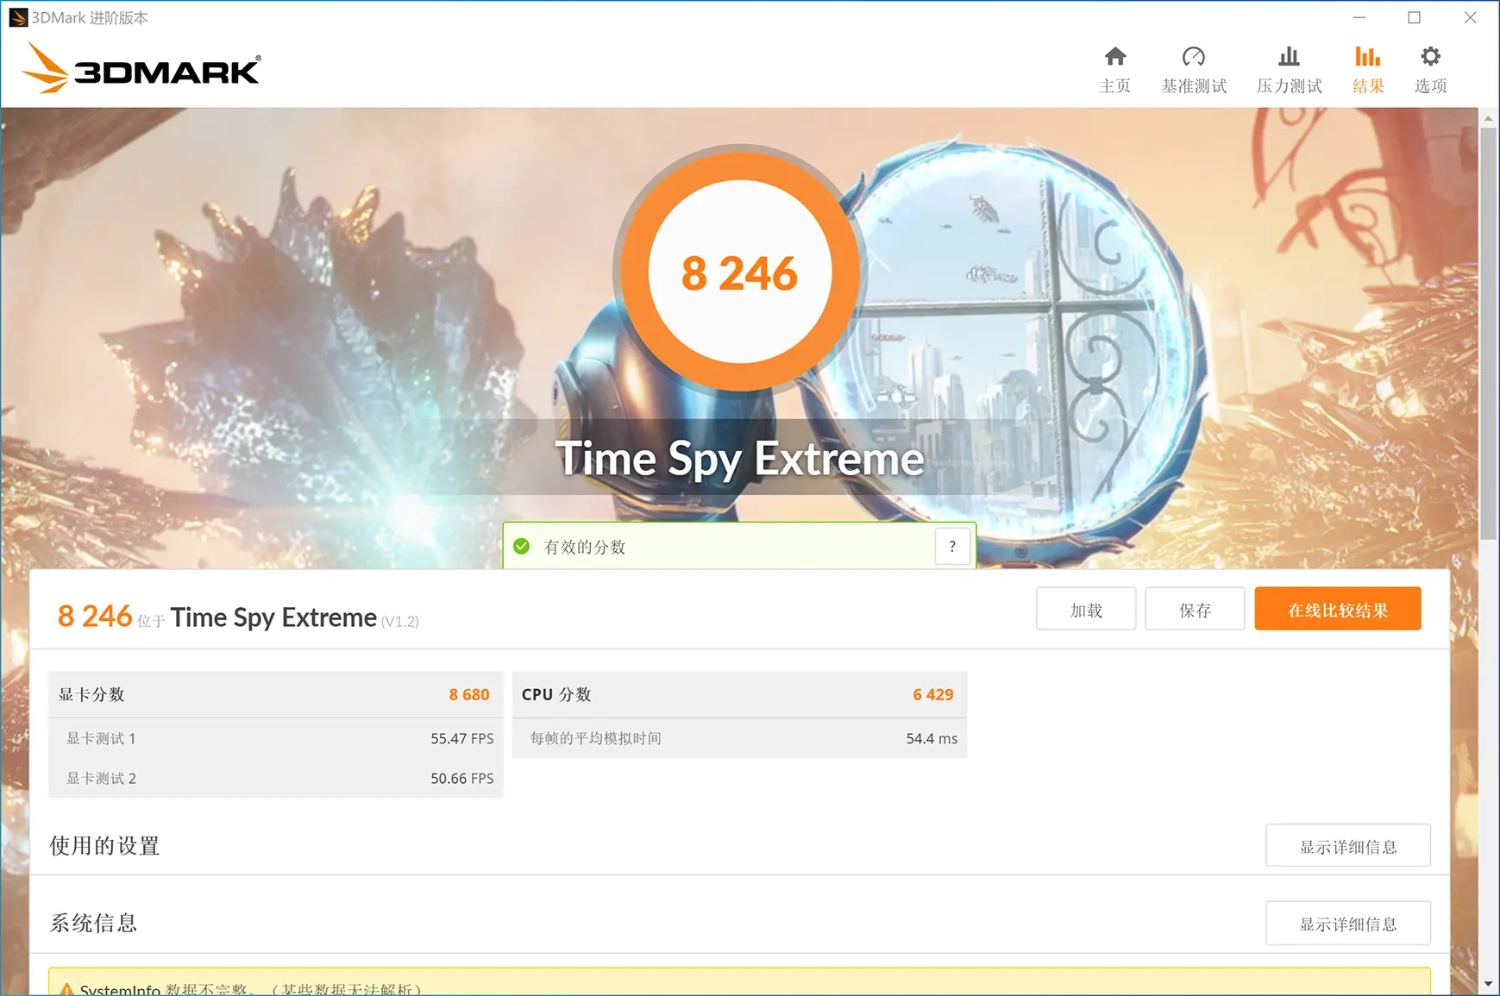Viewport: 1500px width, 996px height.
Task: Select the 基准测试 tab label
Action: [x=1194, y=86]
